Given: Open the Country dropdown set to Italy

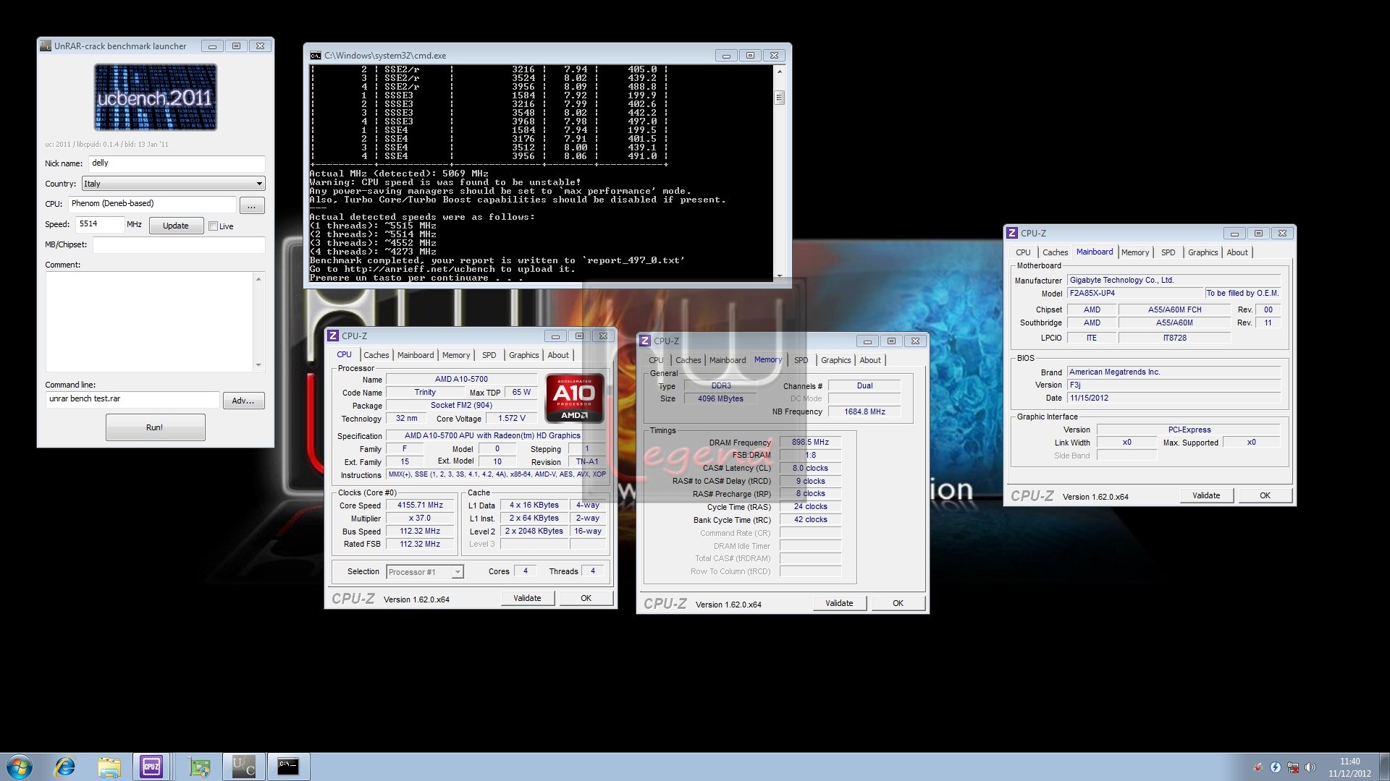Looking at the screenshot, I should (173, 184).
